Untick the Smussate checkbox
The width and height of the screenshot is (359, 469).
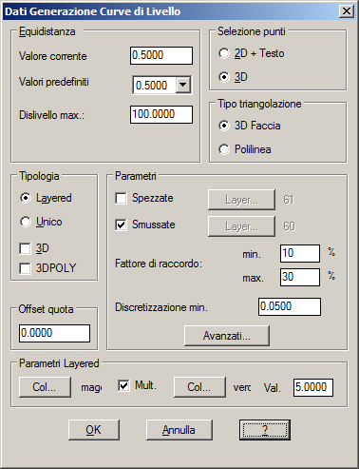click(x=121, y=225)
